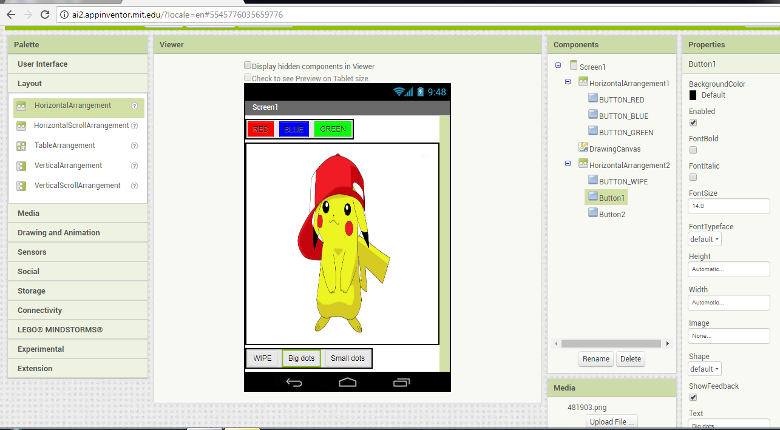This screenshot has width=780, height=430.
Task: Collapse the Screen1 tree node
Action: pyautogui.click(x=558, y=65)
